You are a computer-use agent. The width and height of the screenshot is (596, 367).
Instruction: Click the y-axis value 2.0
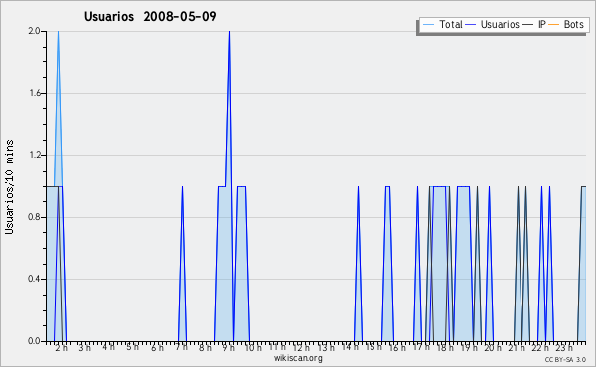click(34, 31)
